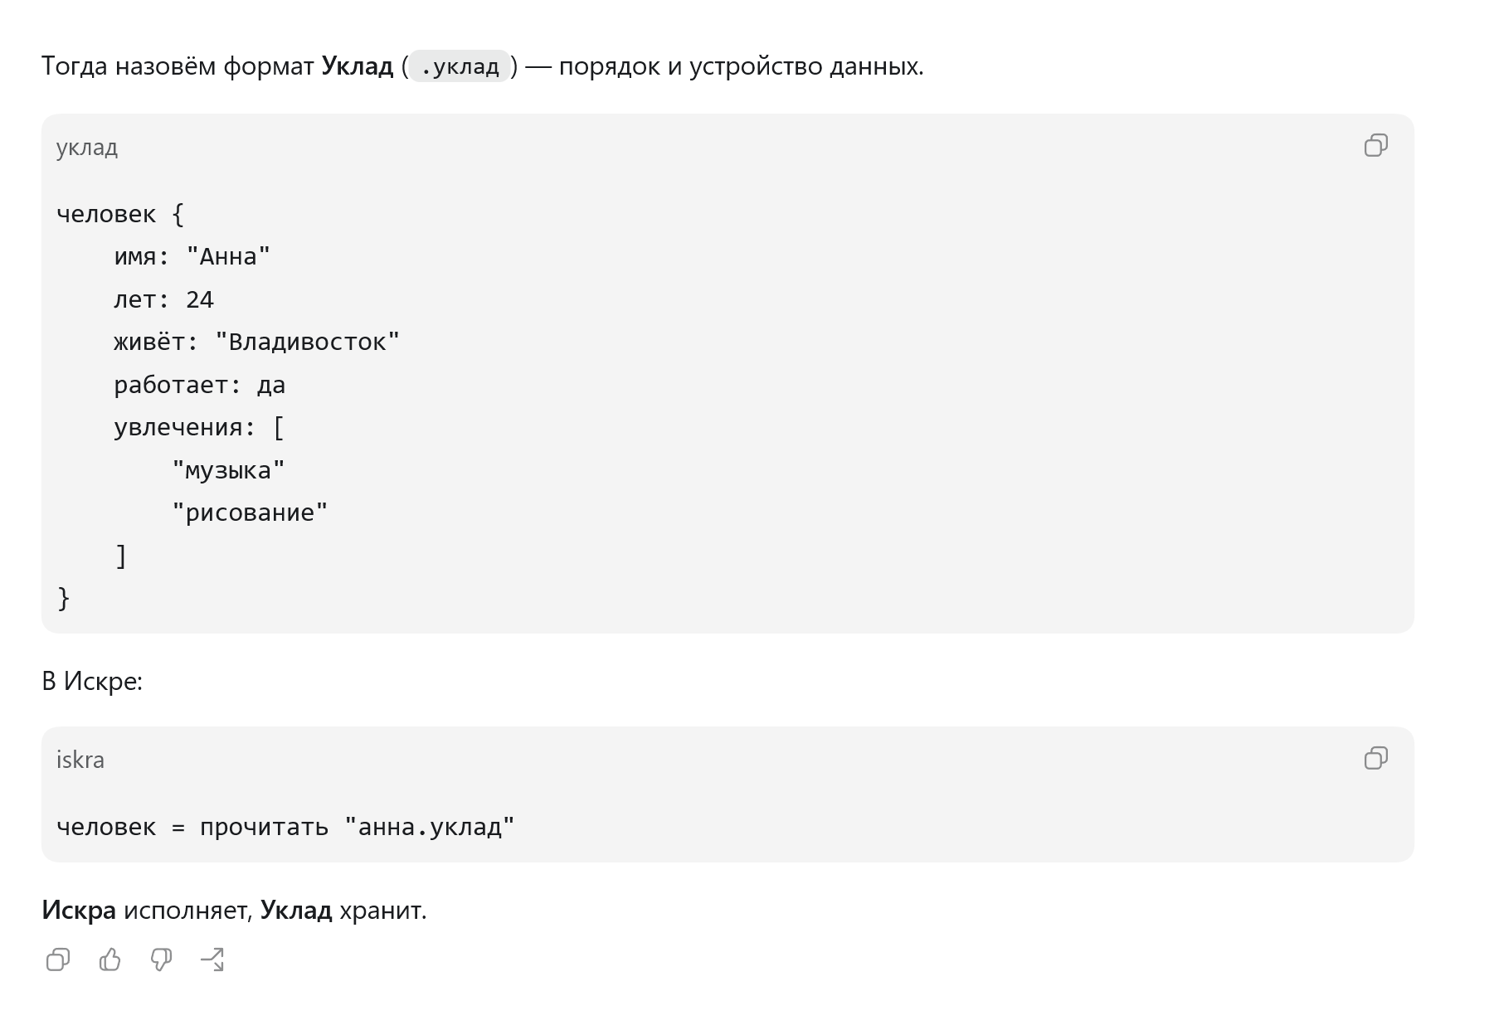Click the увлечения: [ line
The height and width of the screenshot is (1025, 1494).
[x=199, y=427]
